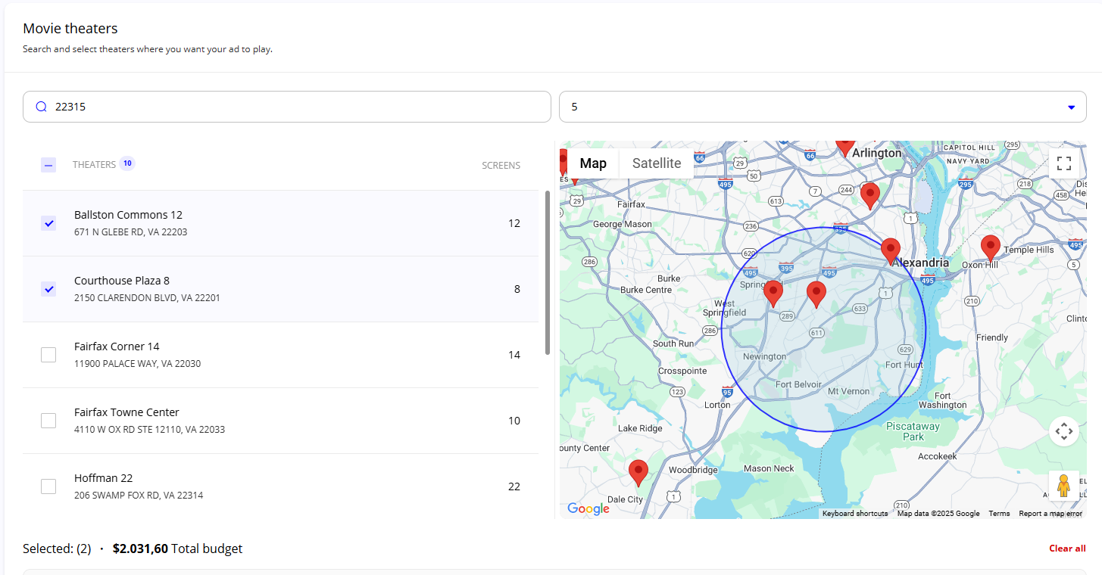This screenshot has height=575, width=1102.
Task: Click the fullscreen map toggle icon
Action: (x=1063, y=163)
